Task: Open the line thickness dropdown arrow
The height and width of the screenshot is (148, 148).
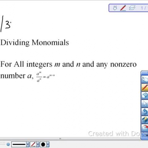Action: [28, 144]
